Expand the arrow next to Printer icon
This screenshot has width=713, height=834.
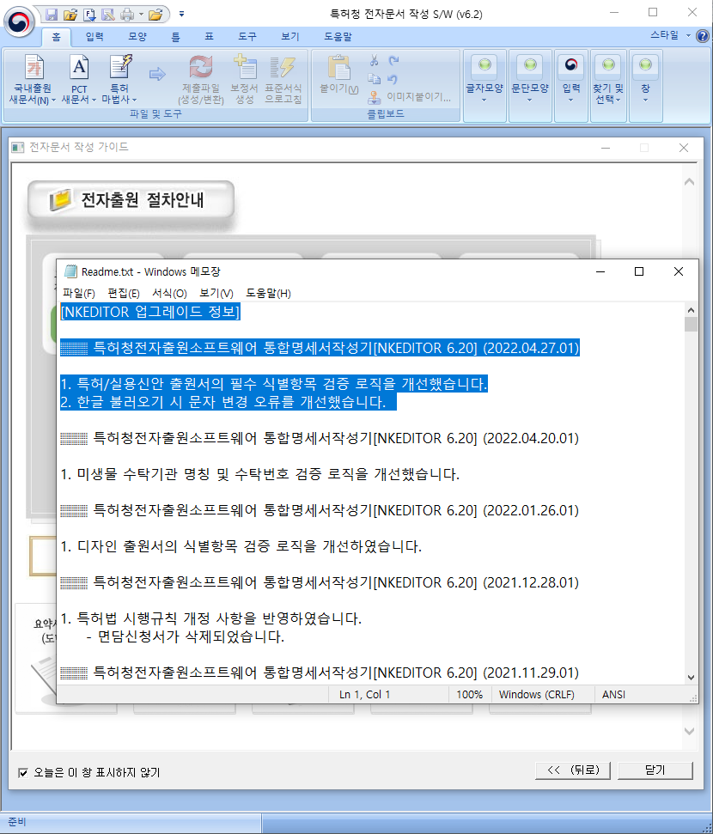click(x=141, y=15)
